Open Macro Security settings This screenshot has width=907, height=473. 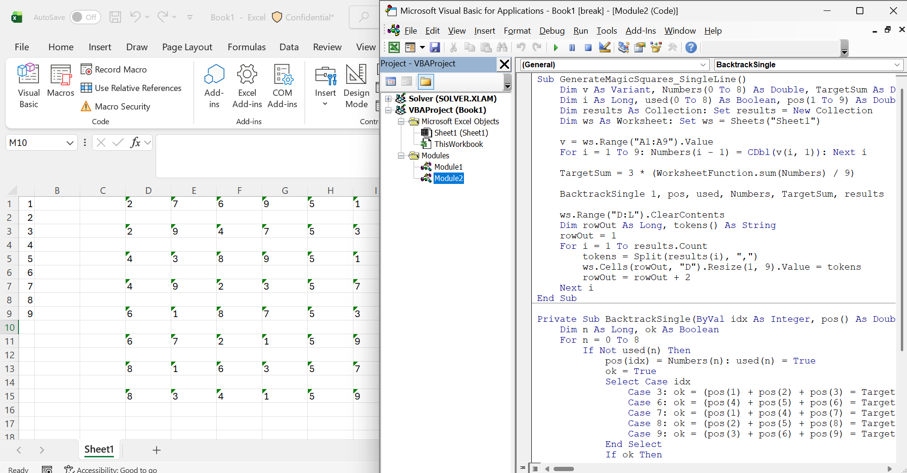pos(116,107)
